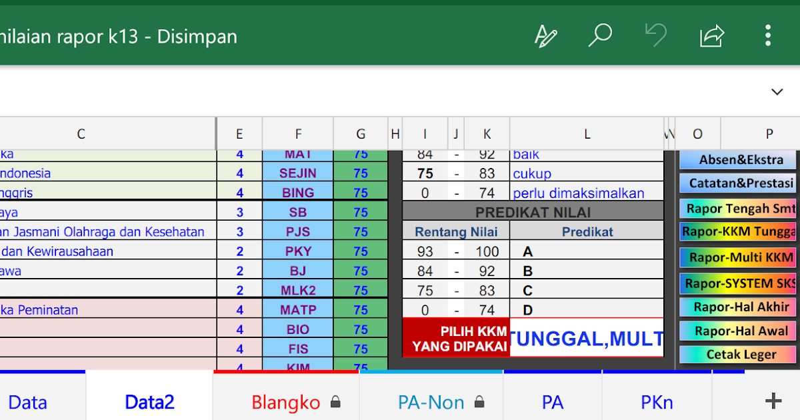Viewport: 800px width, 420px height.
Task: Select column header L
Action: coord(587,133)
